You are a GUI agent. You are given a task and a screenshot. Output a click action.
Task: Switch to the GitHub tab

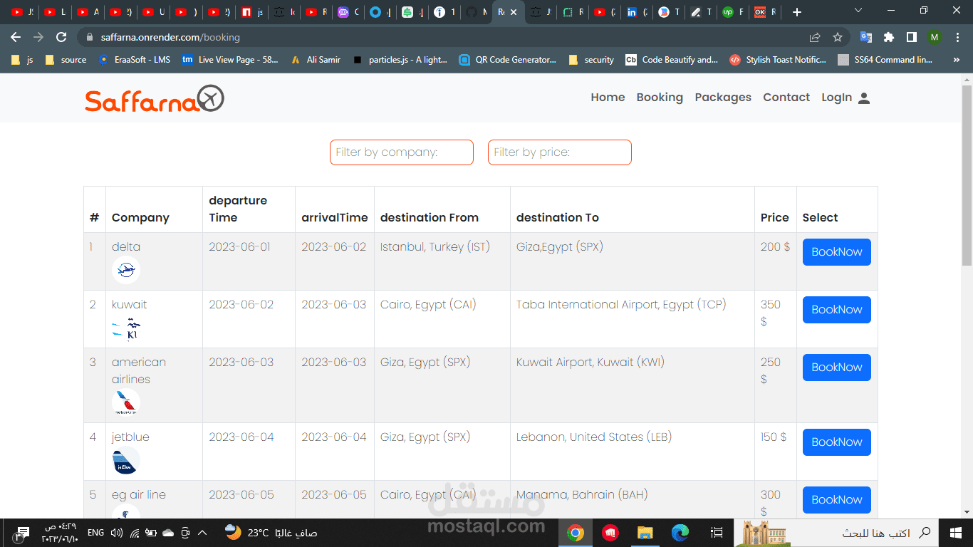click(476, 12)
